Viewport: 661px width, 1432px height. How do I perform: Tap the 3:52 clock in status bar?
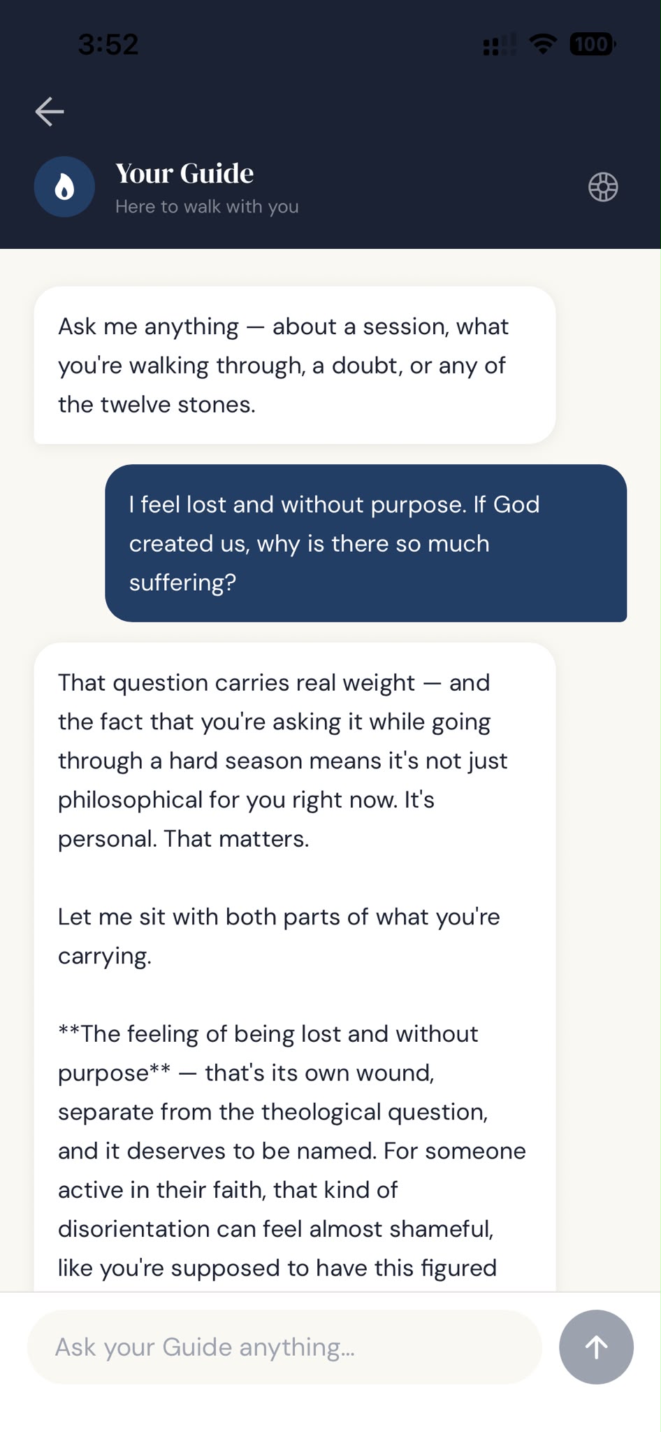pos(108,45)
